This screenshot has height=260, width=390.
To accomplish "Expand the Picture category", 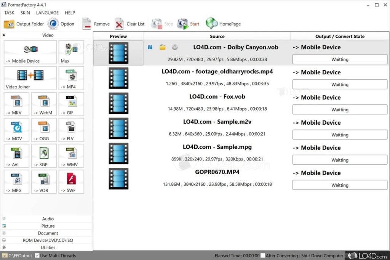I will tap(48, 226).
